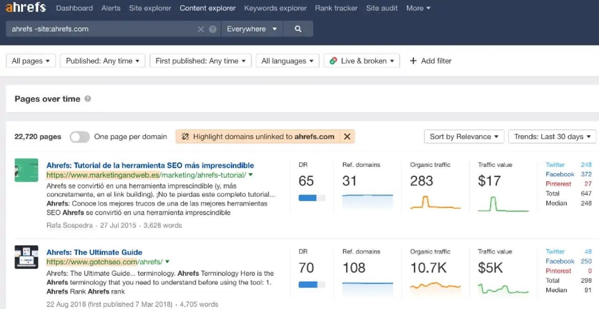Click the gotchseo.com URL dropdown arrow

click(x=167, y=262)
